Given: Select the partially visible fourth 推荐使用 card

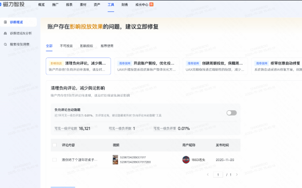Looking at the screenshot, I should coord(277,66).
